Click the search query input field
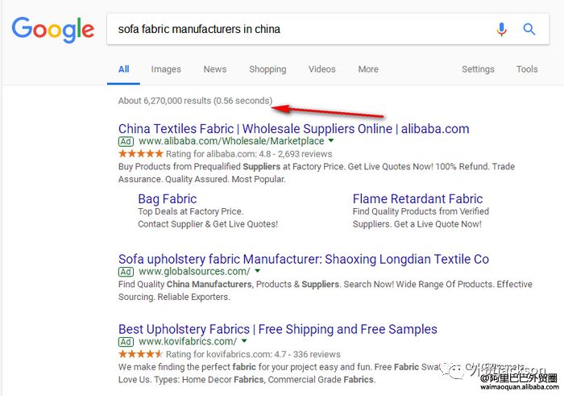Screen dimensions: 564x396 (298, 30)
